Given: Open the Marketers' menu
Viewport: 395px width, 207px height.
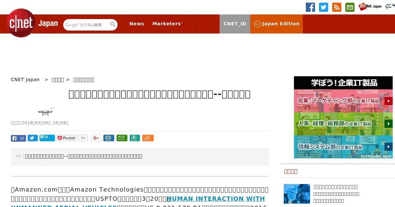Looking at the screenshot, I should pyautogui.click(x=167, y=24).
